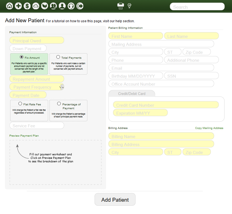Image resolution: width=232 pixels, height=214 pixels.
Task: Click the plus add-patient icon
Action: (x=18, y=6)
